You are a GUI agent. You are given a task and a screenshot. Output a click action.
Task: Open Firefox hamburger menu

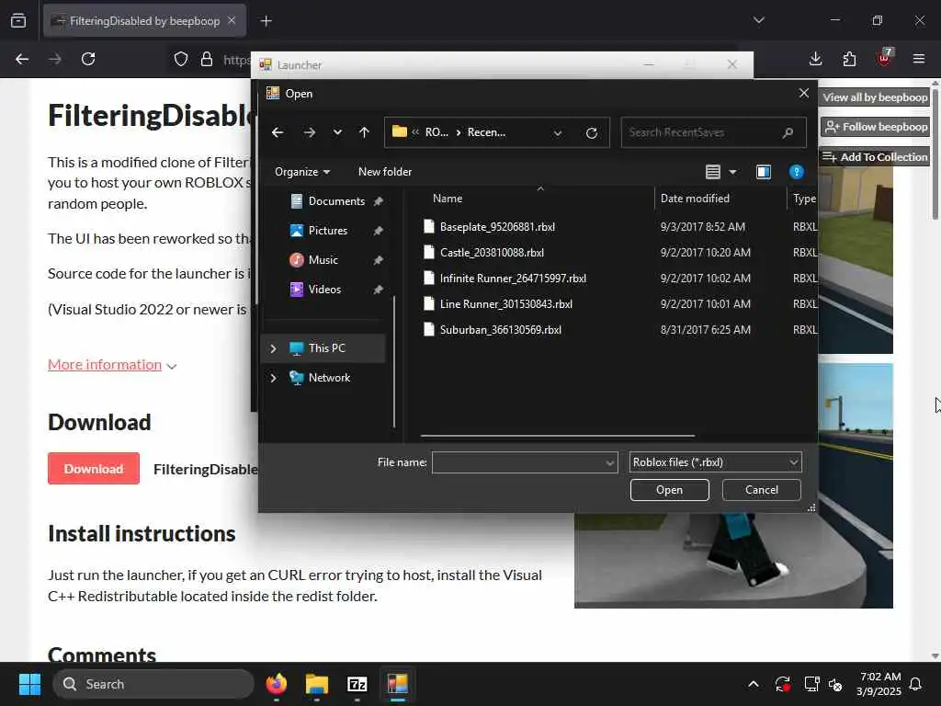coord(919,59)
